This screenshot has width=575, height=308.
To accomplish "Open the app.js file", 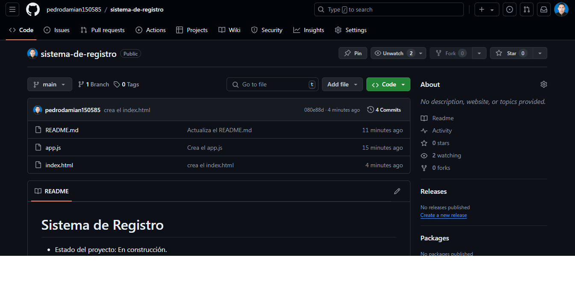I will tap(53, 148).
